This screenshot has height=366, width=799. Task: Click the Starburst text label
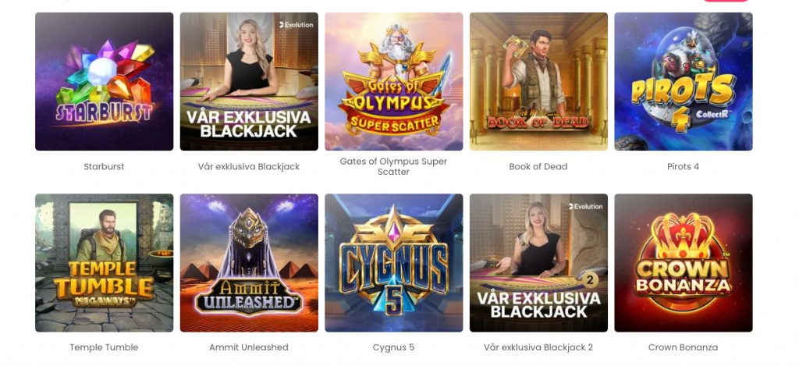click(x=104, y=167)
